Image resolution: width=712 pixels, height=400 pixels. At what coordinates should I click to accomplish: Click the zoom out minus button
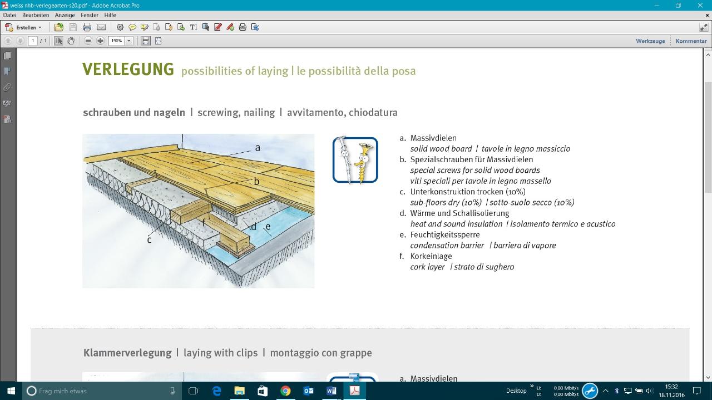(88, 41)
